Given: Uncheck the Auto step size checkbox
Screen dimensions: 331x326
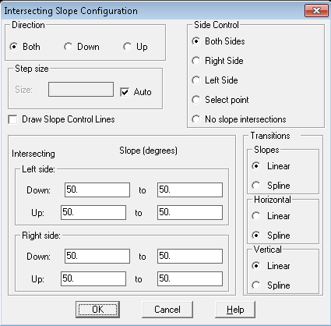Looking at the screenshot, I should [x=125, y=92].
